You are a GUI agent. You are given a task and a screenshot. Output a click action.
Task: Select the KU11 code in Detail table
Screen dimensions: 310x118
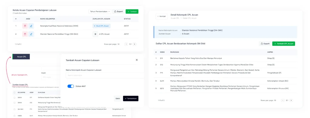click(x=162, y=81)
